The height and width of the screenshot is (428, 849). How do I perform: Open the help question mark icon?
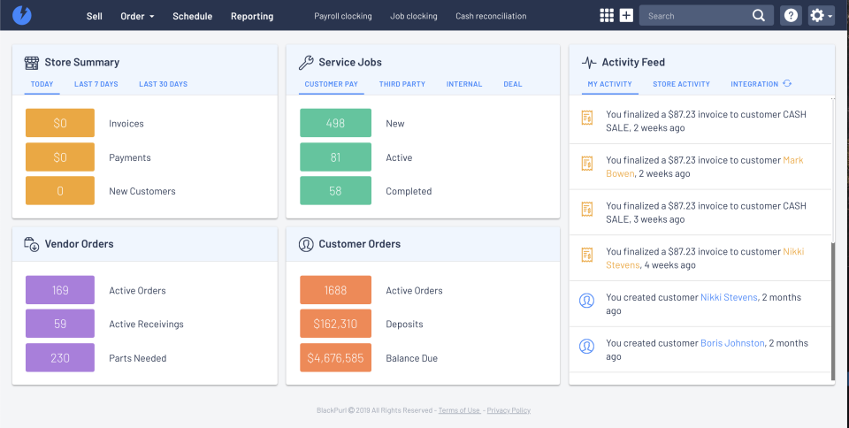791,15
